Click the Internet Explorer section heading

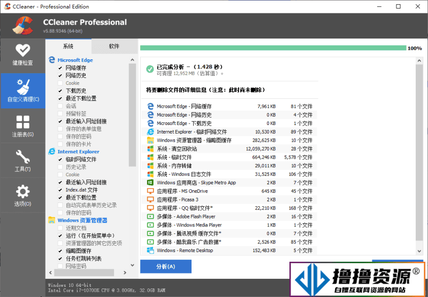(78, 152)
